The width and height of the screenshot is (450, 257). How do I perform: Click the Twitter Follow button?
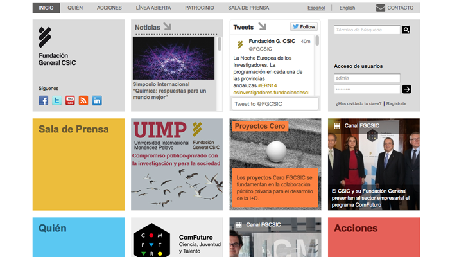[304, 27]
